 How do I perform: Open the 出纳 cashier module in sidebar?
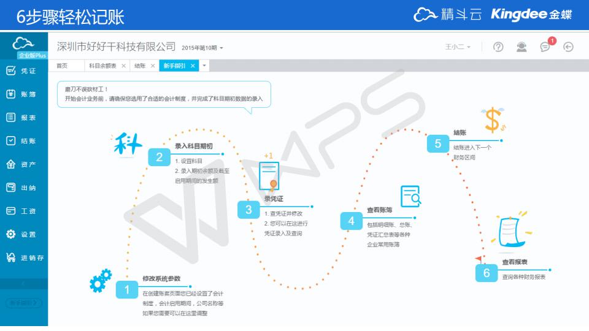coord(22,188)
